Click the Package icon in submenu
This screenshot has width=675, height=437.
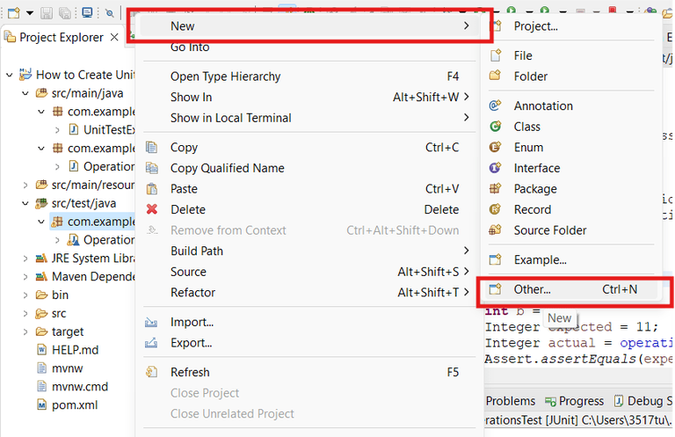(495, 189)
